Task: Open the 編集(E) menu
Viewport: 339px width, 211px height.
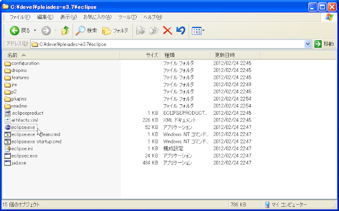Action: (45, 17)
